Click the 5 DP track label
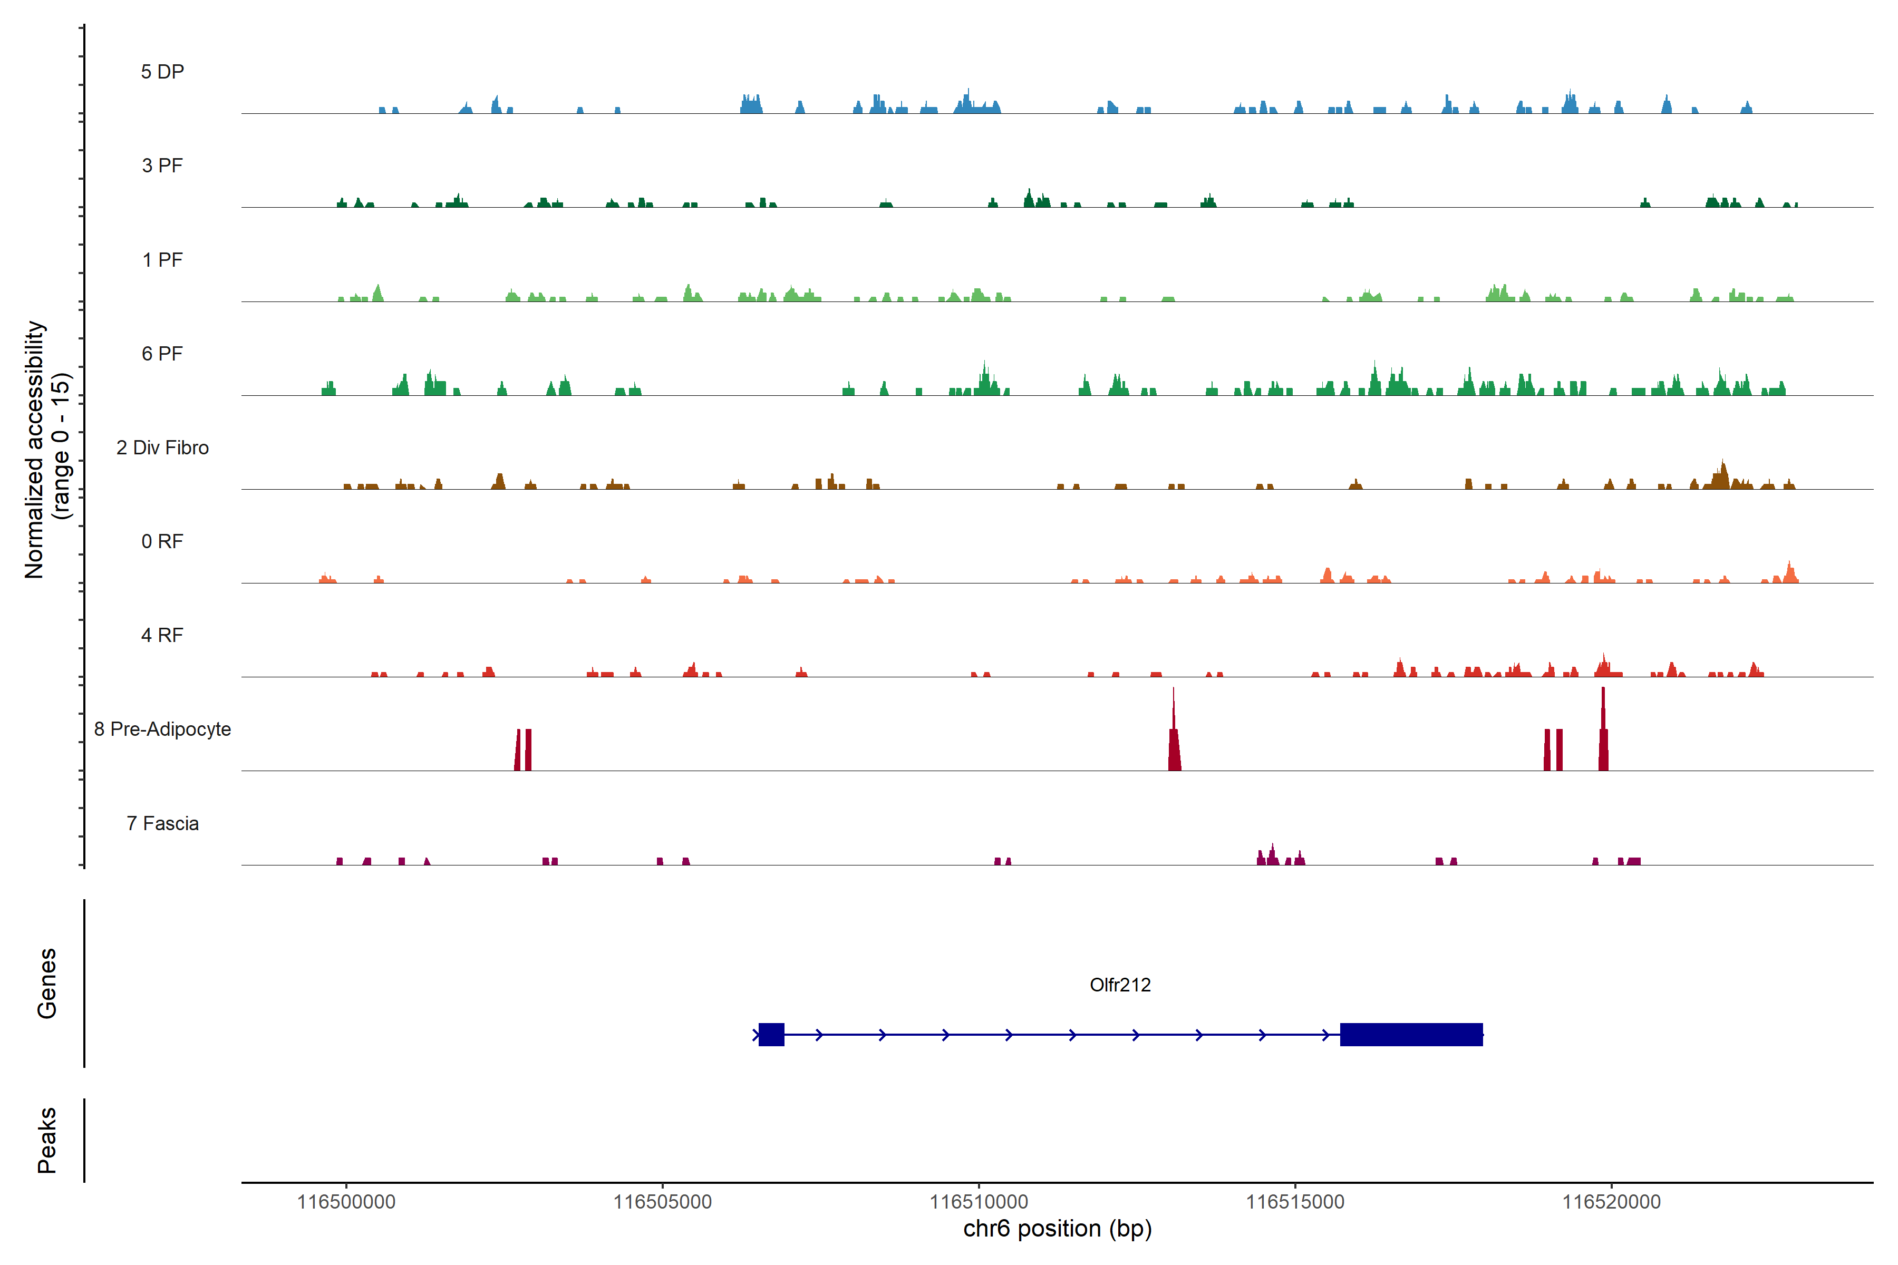Viewport: 1898px width, 1265px height. 162,72
